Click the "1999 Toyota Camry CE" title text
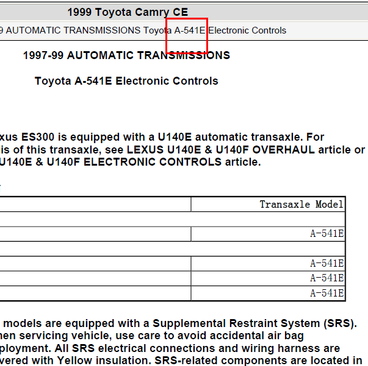The image size is (368, 366). point(128,12)
